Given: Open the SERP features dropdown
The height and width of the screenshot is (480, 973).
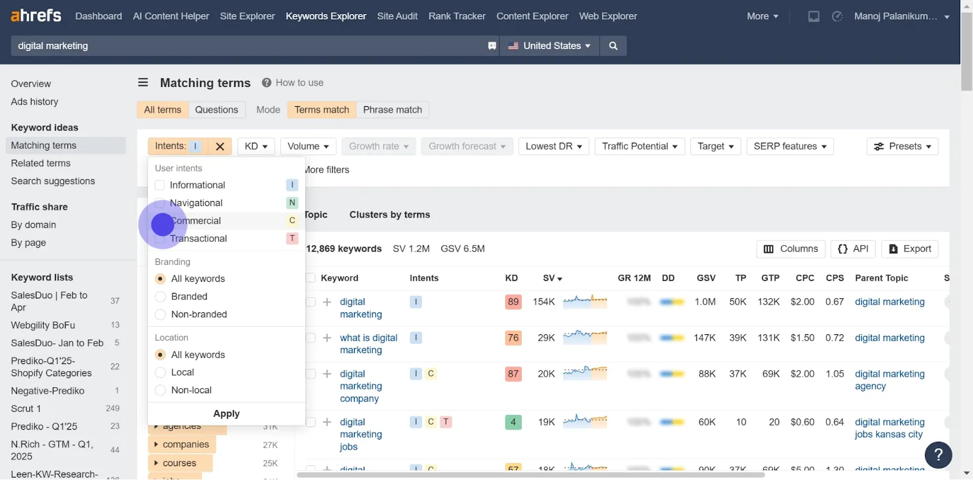Looking at the screenshot, I should point(790,146).
